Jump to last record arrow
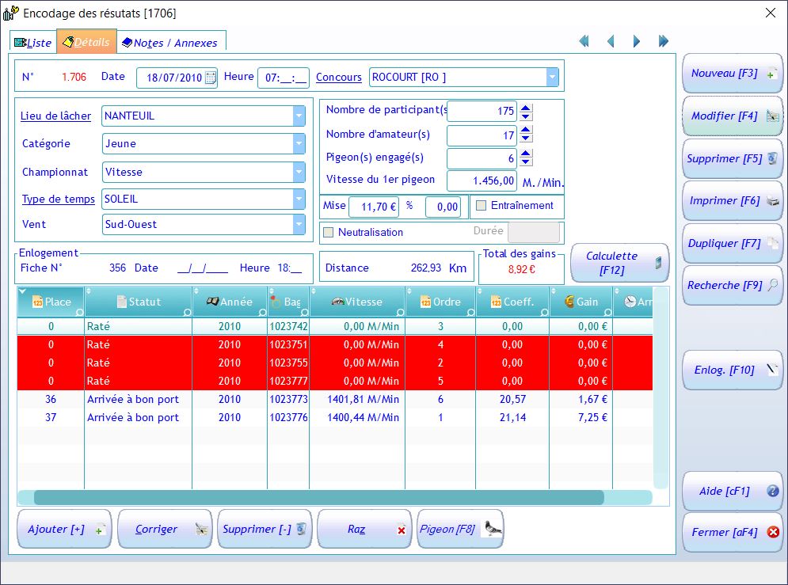The height and width of the screenshot is (585, 788). pyautogui.click(x=664, y=41)
